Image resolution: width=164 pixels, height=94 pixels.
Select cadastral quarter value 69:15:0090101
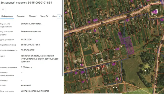pos(28,50)
